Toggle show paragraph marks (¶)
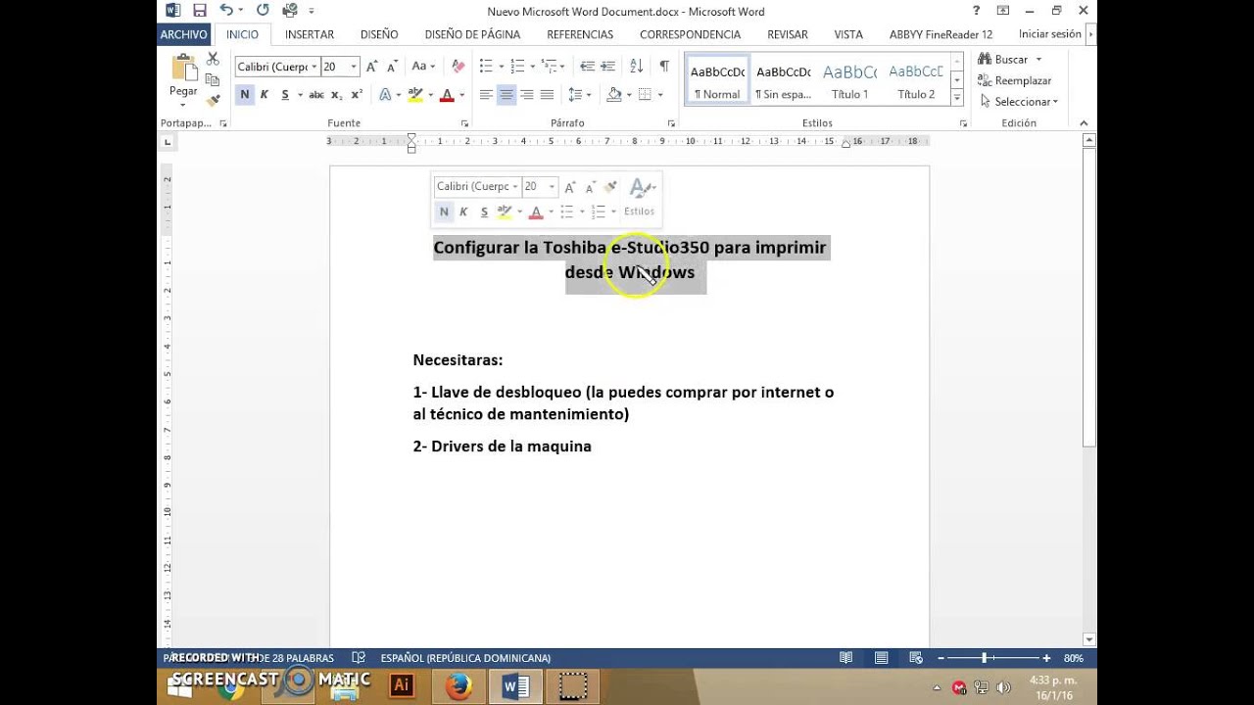This screenshot has width=1254, height=705. pos(664,67)
